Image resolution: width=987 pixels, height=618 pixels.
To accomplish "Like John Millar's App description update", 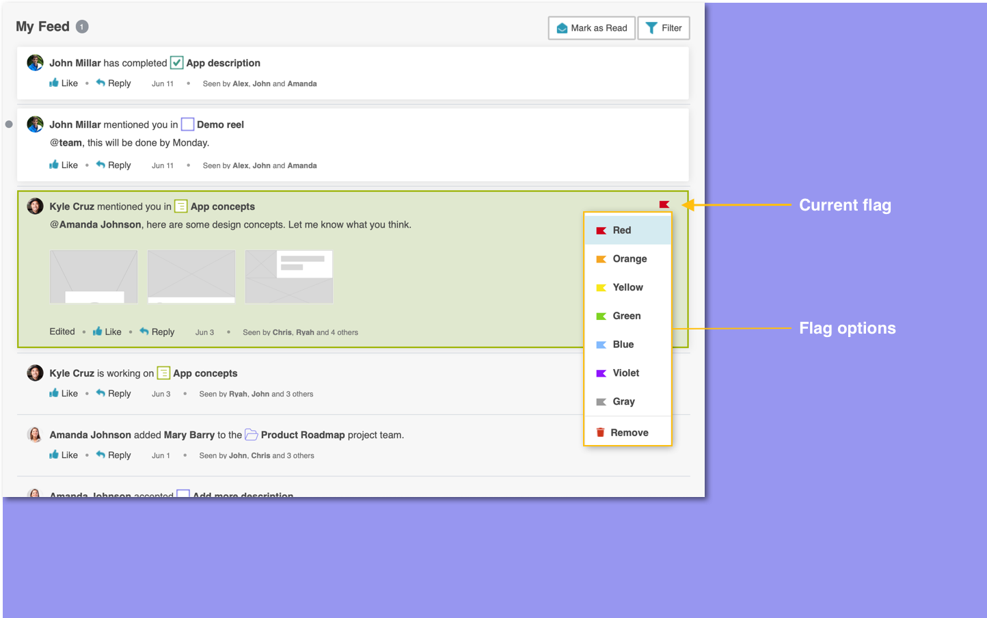I will pos(64,83).
